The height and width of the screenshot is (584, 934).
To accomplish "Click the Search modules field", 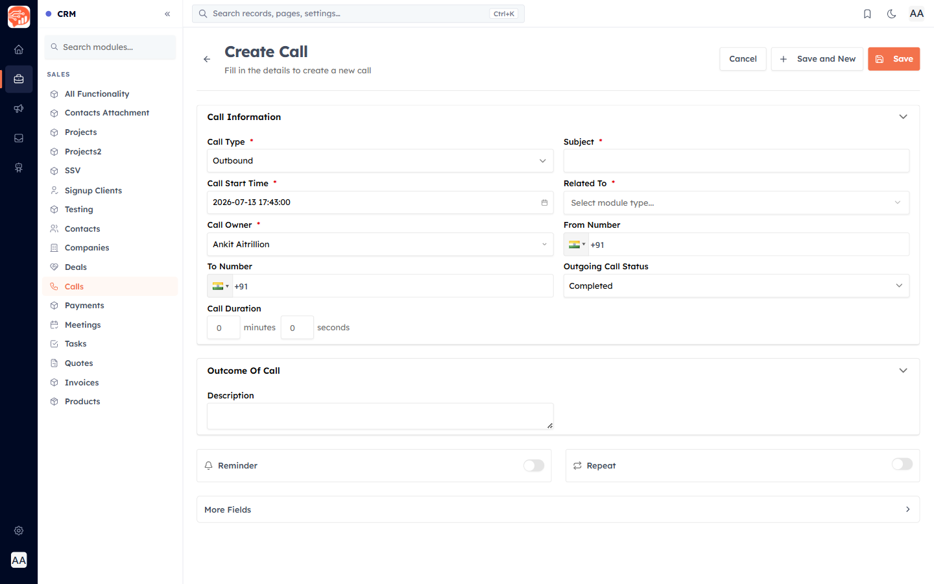I will pyautogui.click(x=110, y=47).
